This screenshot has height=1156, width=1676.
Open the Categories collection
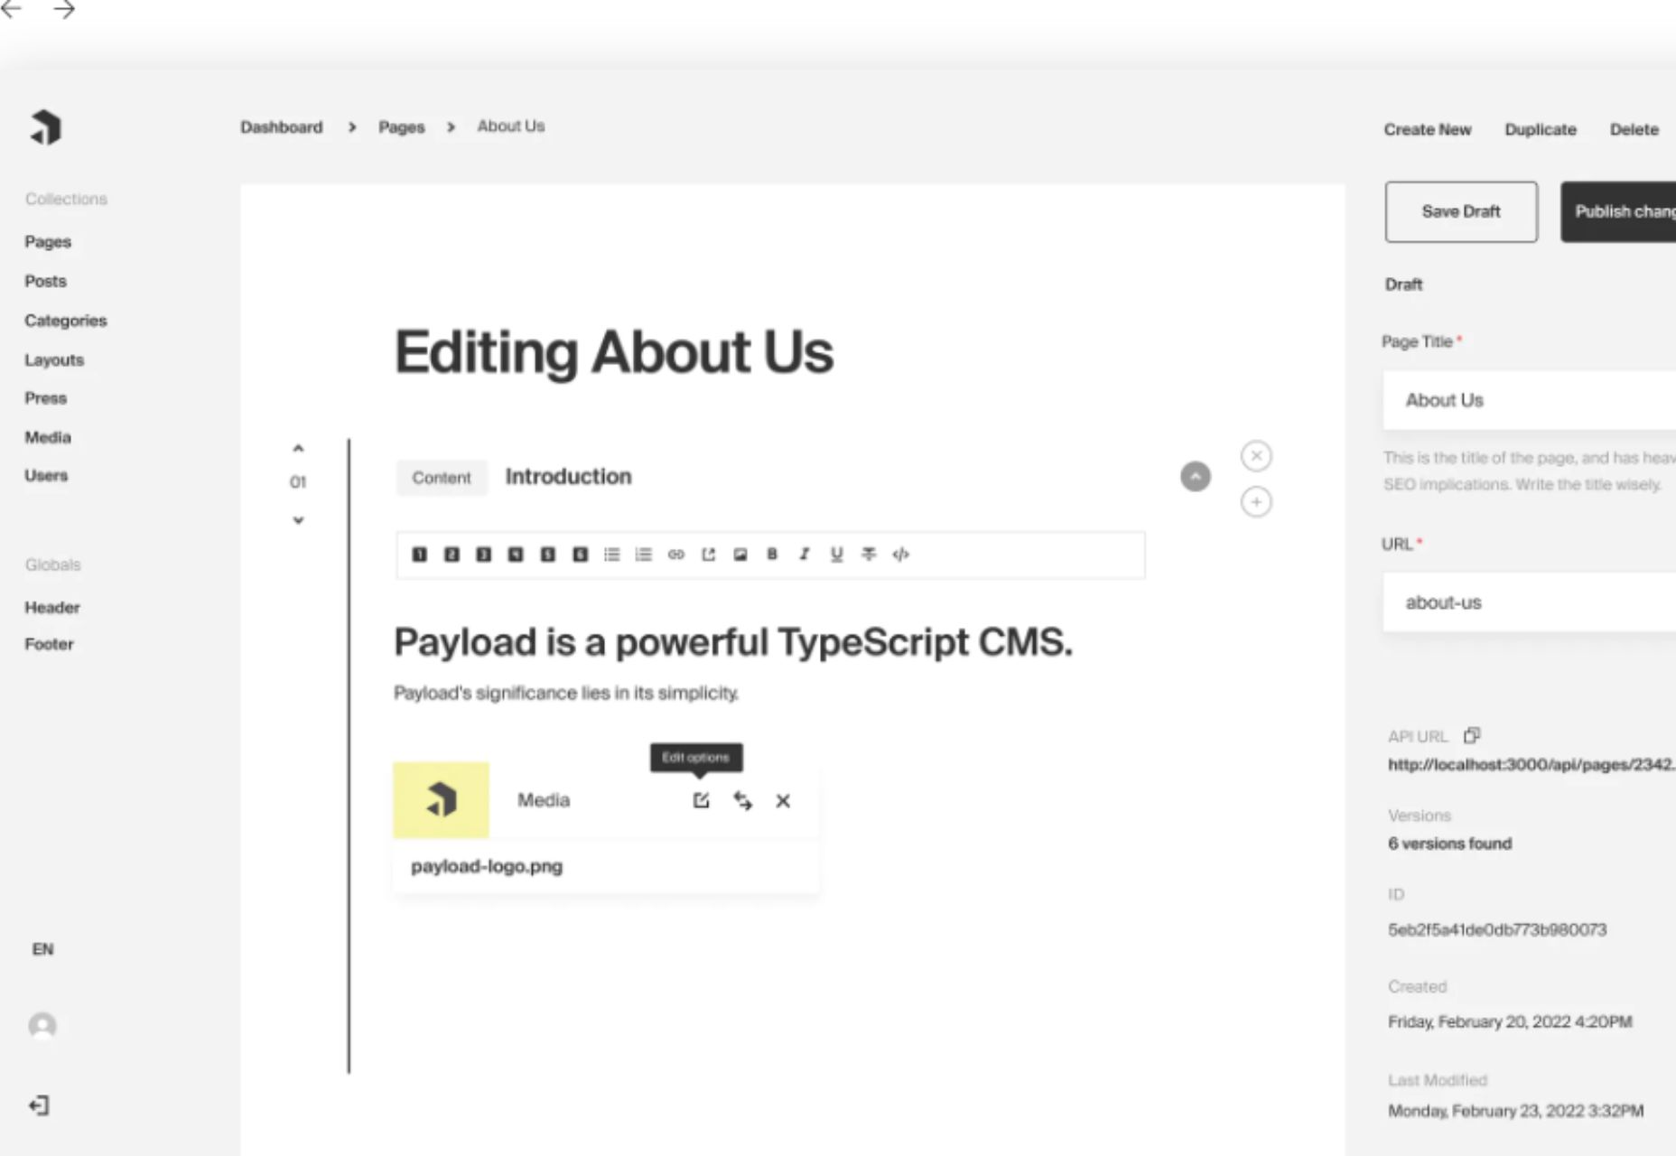tap(66, 321)
